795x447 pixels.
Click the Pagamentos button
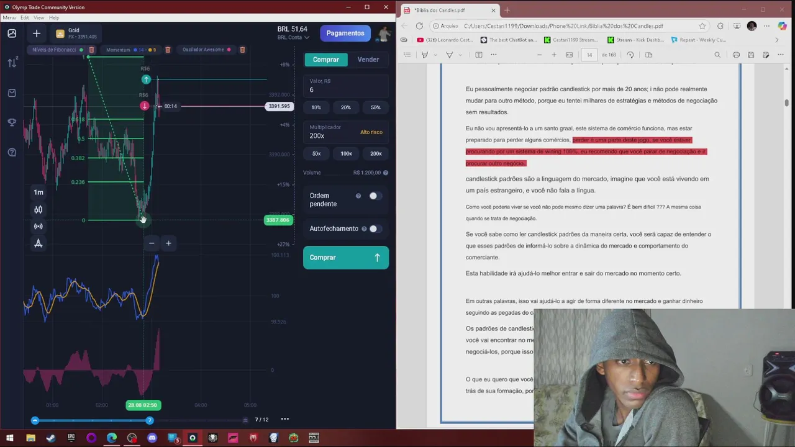pos(345,34)
